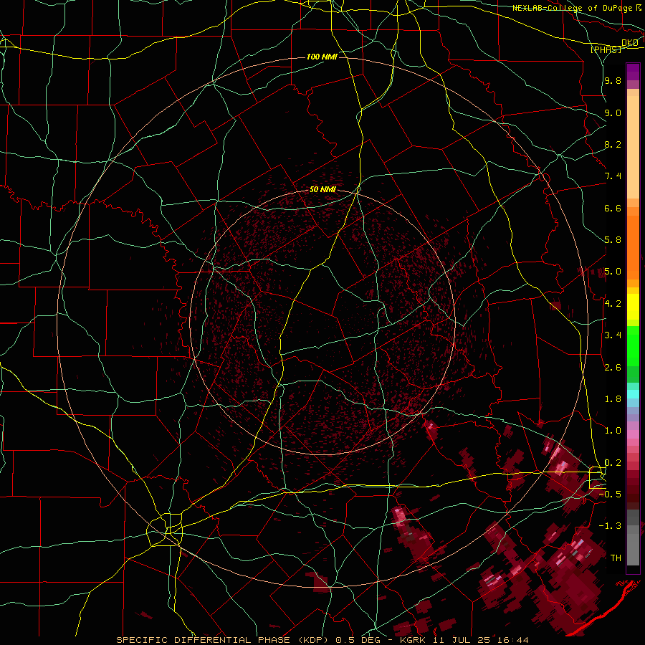Click the 7.4 scale value
645x645 pixels.
(x=613, y=176)
